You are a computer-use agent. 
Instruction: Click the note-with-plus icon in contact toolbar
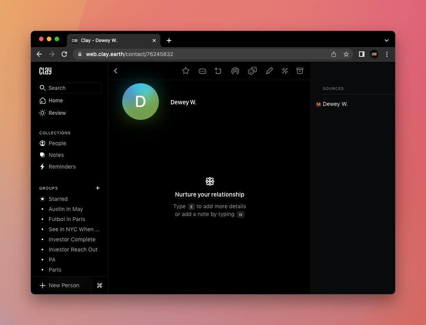point(218,71)
